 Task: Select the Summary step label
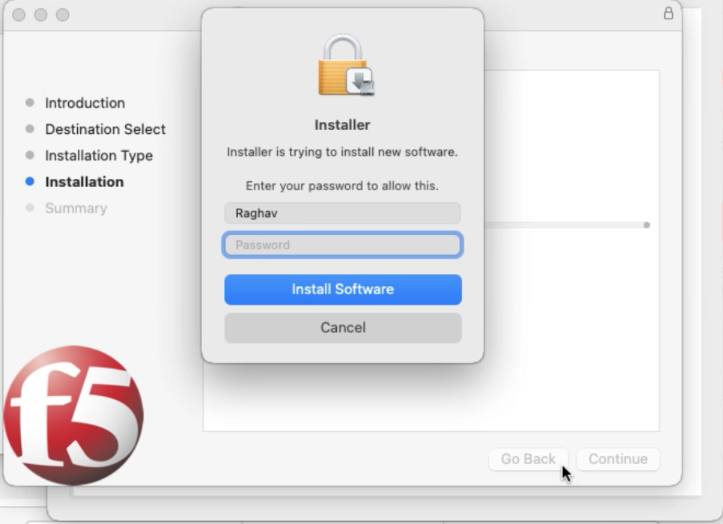pyautogui.click(x=76, y=208)
